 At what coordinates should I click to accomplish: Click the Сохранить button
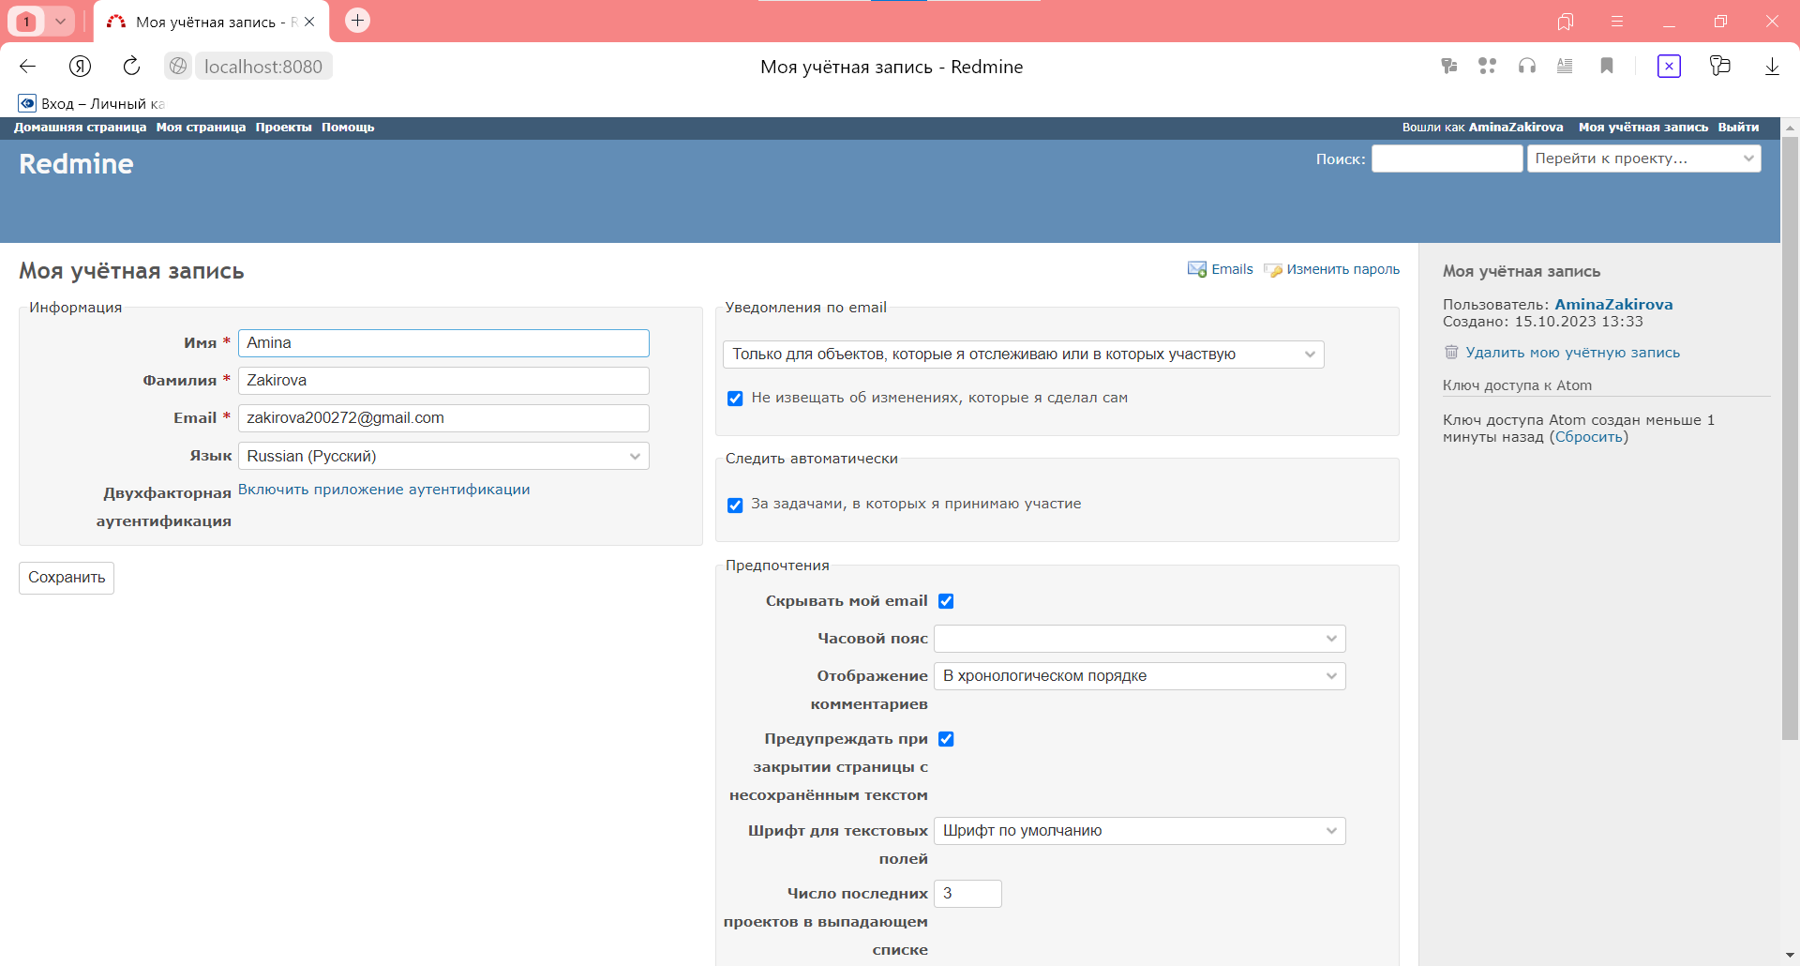tap(67, 578)
